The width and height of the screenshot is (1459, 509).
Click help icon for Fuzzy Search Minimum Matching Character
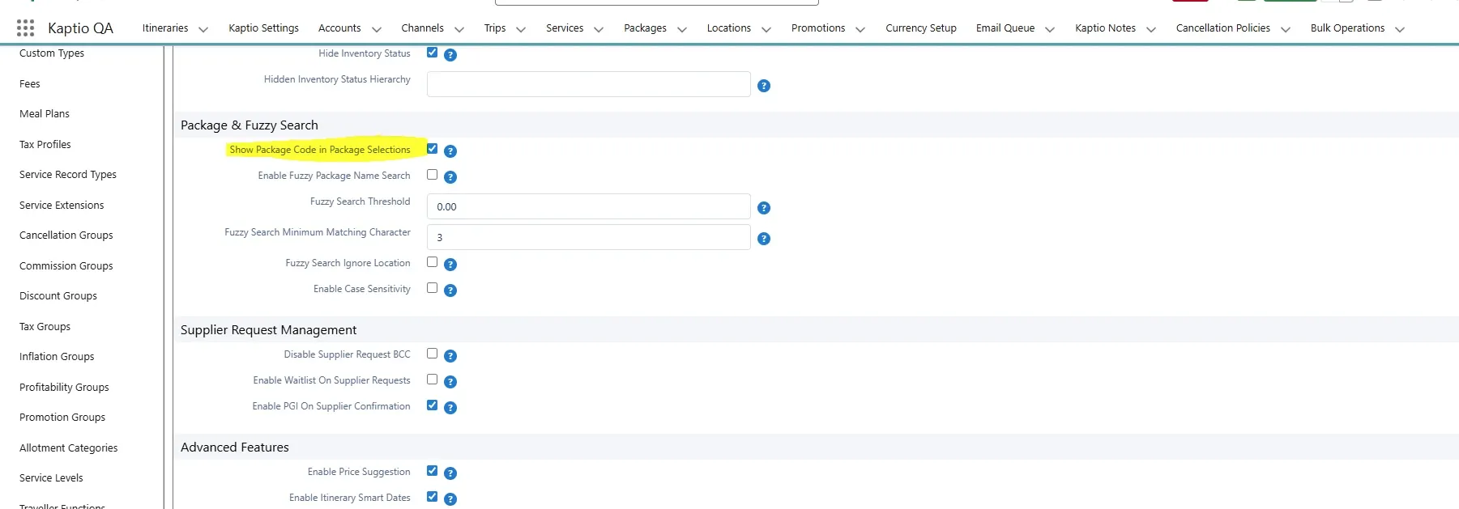pos(763,239)
